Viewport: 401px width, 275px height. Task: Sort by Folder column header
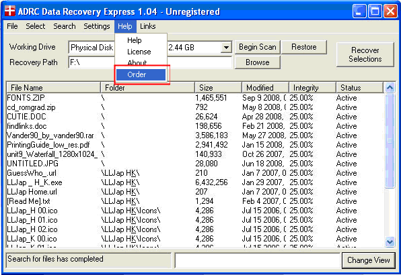[147, 88]
